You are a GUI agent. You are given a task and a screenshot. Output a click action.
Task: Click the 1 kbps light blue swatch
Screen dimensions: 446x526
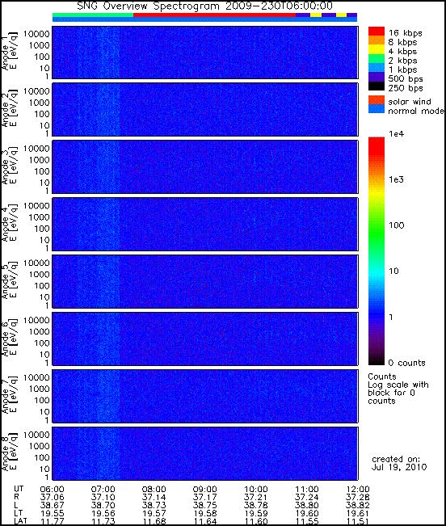[x=377, y=67]
